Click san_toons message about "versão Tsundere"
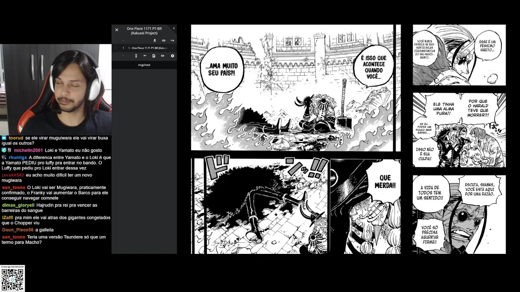 (x=54, y=240)
